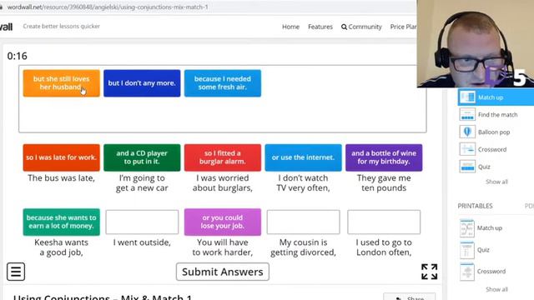
Task: Click the Share button
Action: tap(409, 297)
